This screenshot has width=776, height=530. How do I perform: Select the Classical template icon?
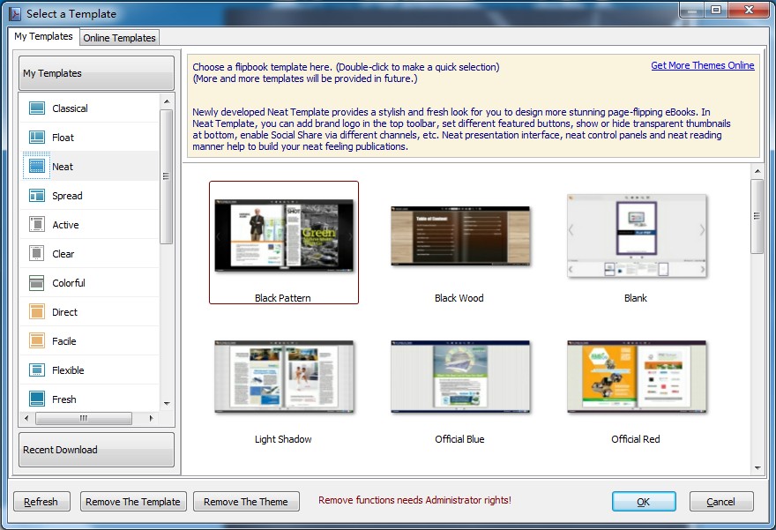click(37, 108)
